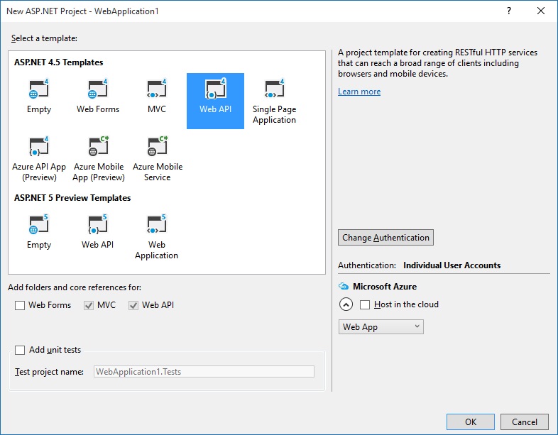
Task: Confirm with the OK button
Action: coord(471,422)
